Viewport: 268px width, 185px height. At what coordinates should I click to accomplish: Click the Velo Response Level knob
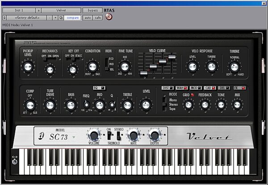[193, 67]
